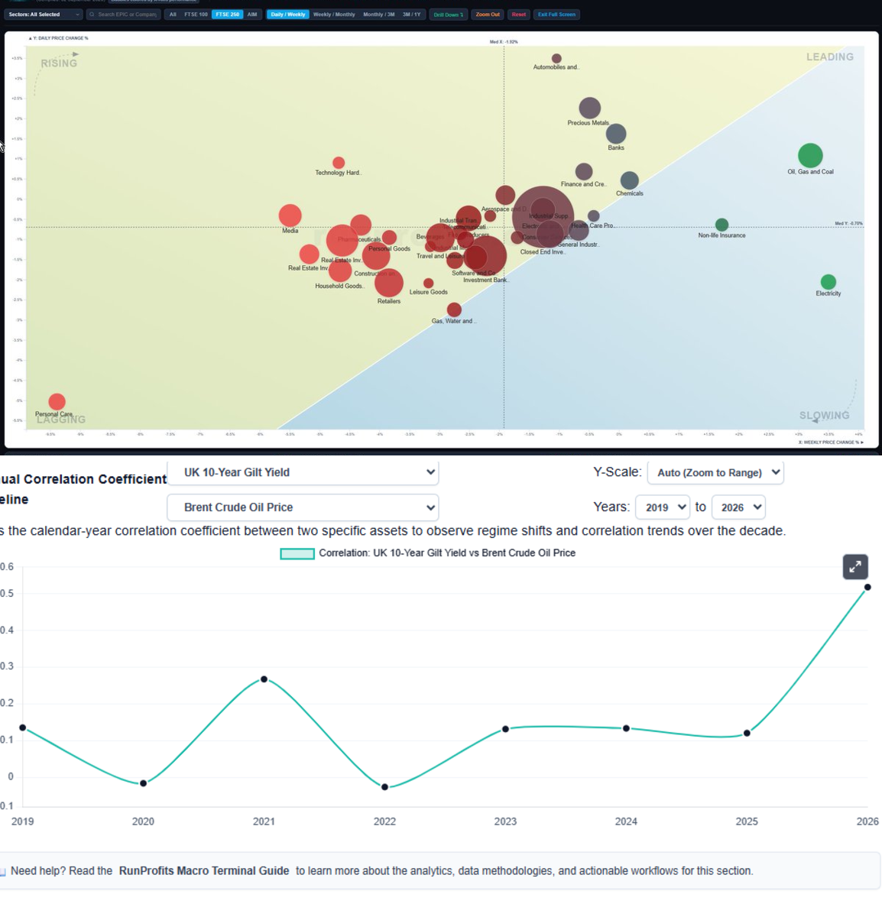Viewport: 882px width, 917px height.
Task: Select the Media sector bubble
Action: coord(290,215)
